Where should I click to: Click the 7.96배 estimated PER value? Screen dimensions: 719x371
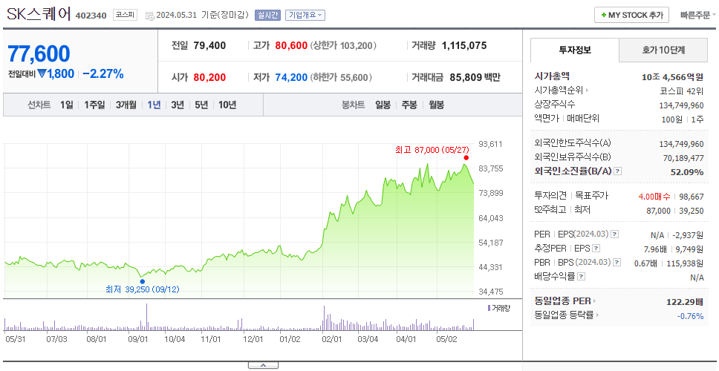[656, 249]
